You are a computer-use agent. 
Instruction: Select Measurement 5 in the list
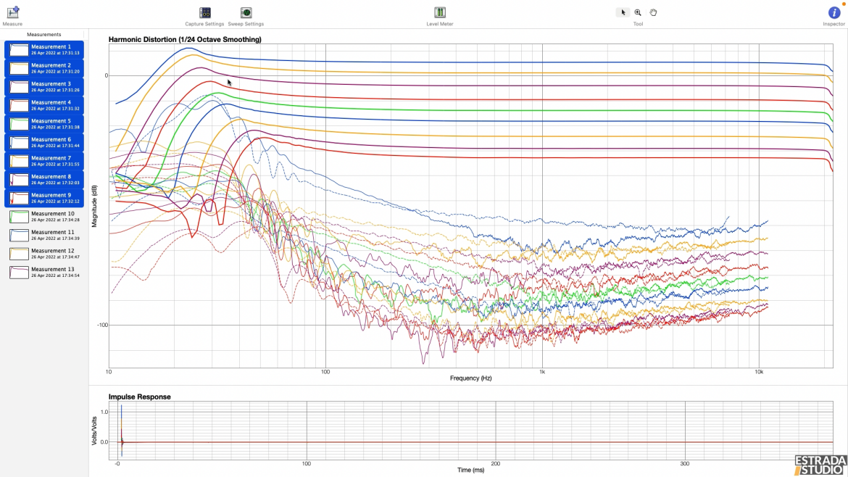click(x=44, y=124)
